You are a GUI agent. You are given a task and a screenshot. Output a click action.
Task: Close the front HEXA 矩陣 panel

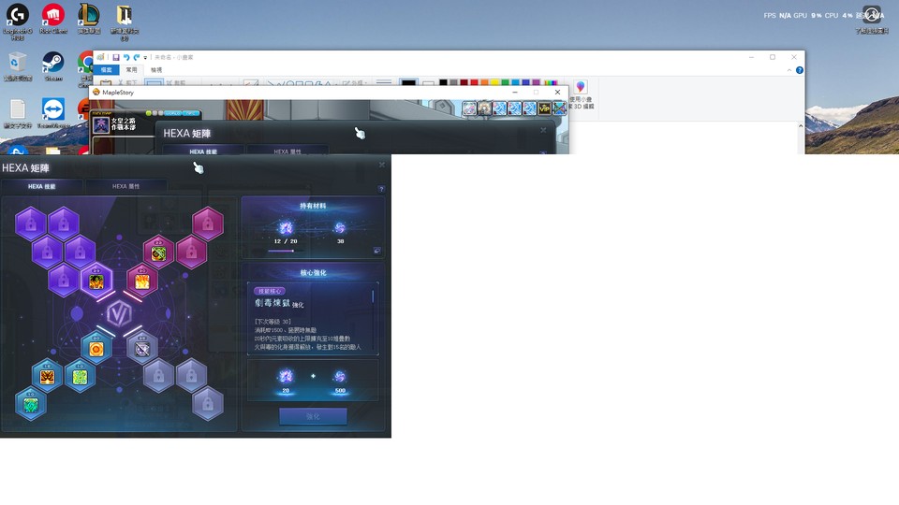tap(382, 165)
